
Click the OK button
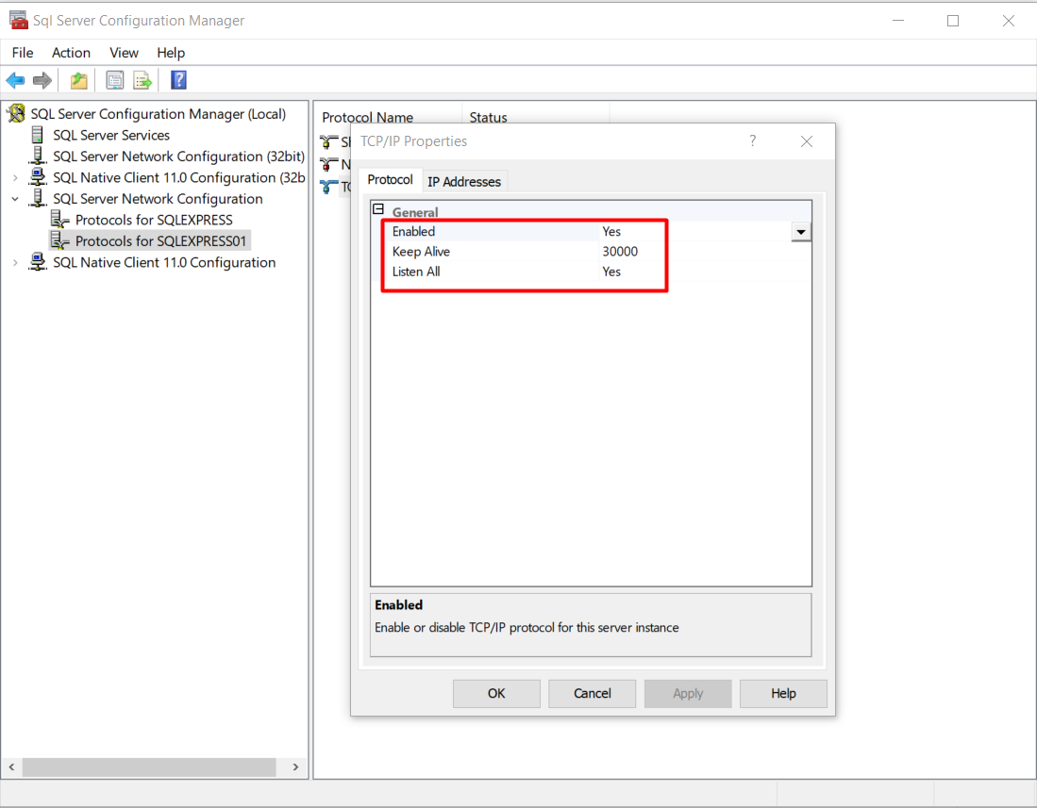click(496, 693)
